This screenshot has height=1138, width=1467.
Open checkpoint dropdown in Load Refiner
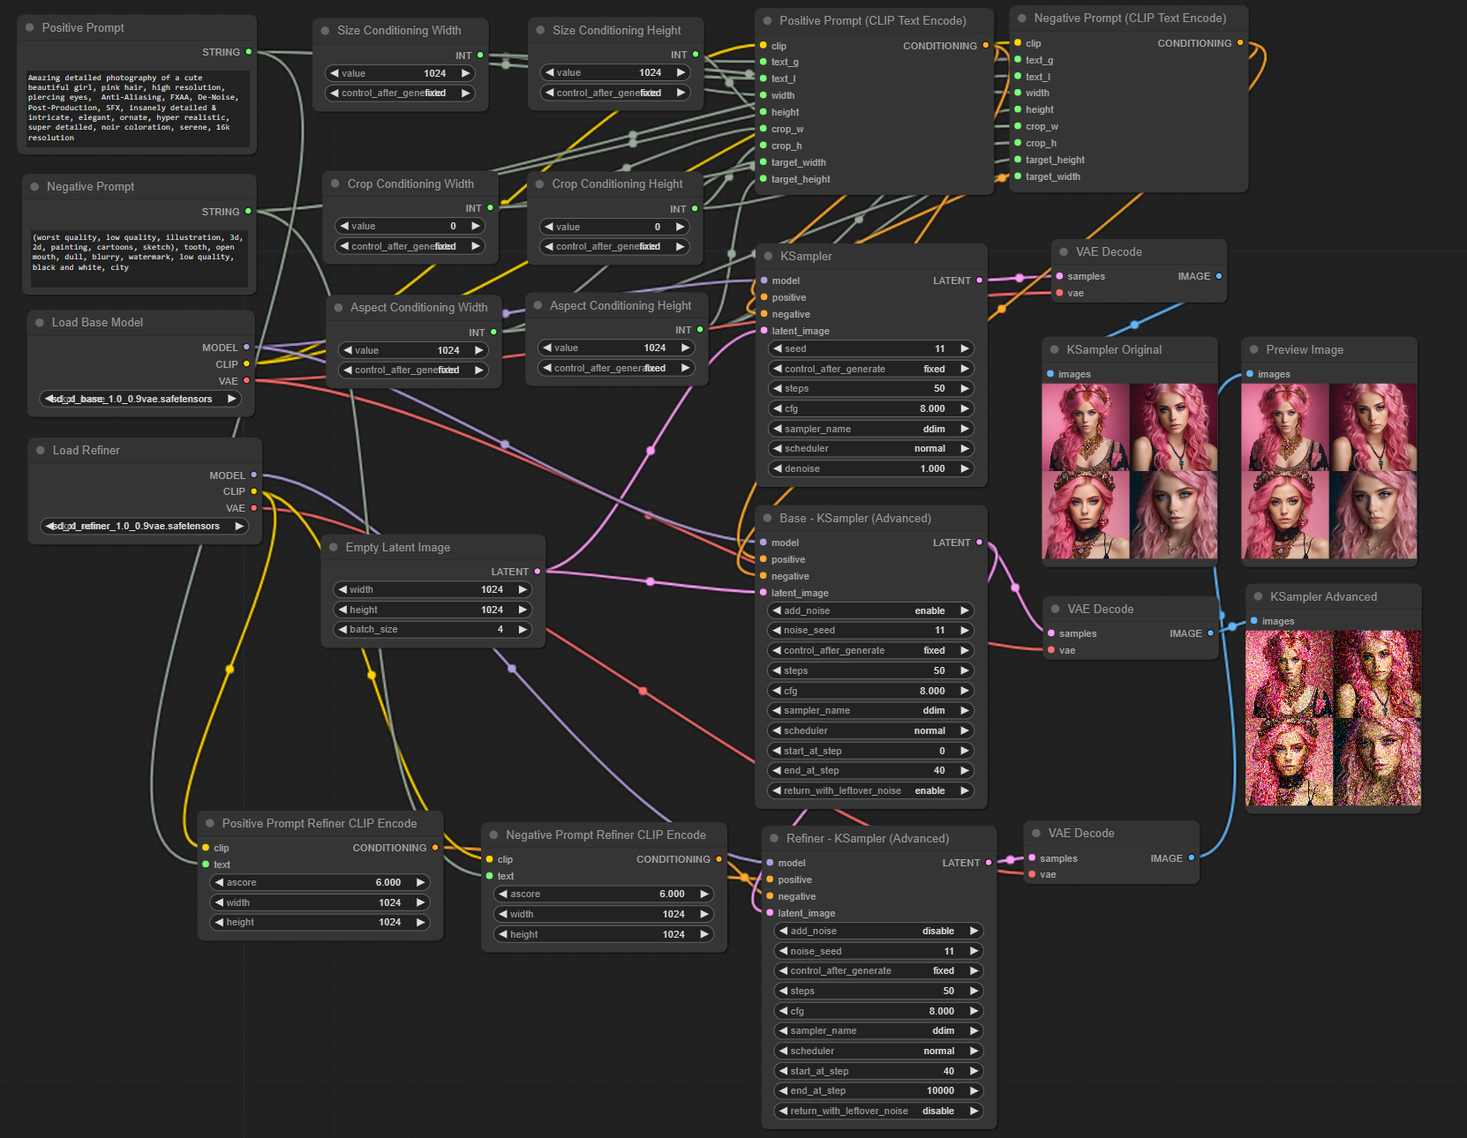point(145,526)
